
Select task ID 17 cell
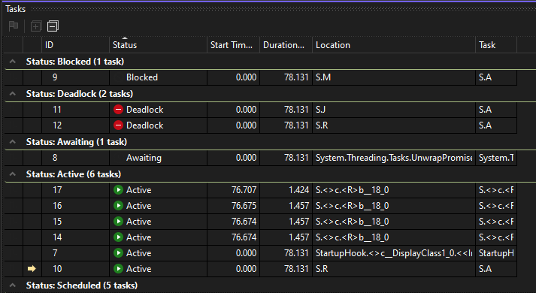(x=75, y=190)
